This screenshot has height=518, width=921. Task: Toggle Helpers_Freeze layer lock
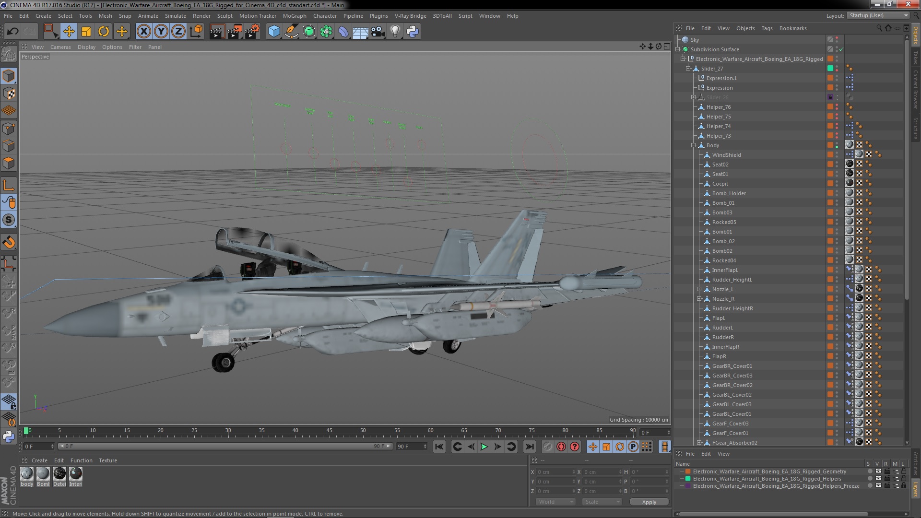[904, 486]
